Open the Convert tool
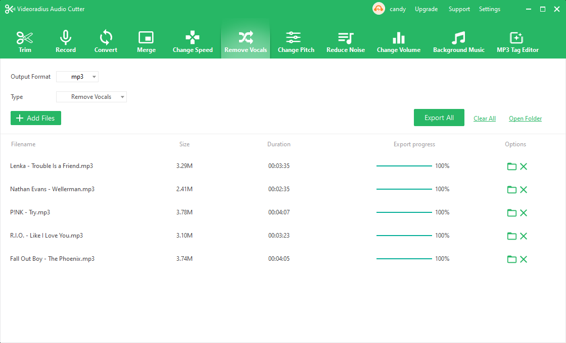This screenshot has height=343, width=566. pos(106,42)
